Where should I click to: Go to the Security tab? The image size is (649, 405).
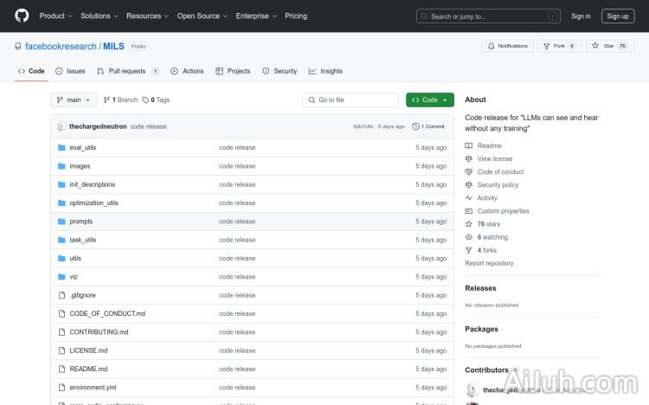coord(280,71)
